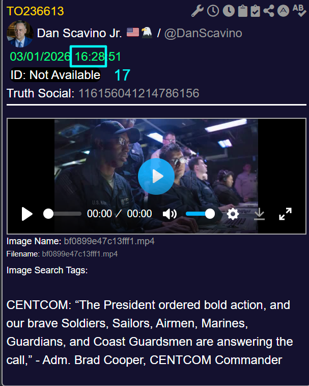Click the outlined clock icon
Image resolution: width=309 pixels, height=386 pixels.
(213, 11)
